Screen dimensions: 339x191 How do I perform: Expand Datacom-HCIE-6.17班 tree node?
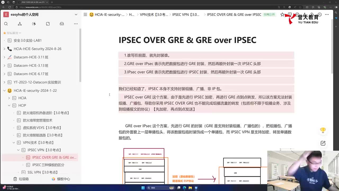pos(4,74)
